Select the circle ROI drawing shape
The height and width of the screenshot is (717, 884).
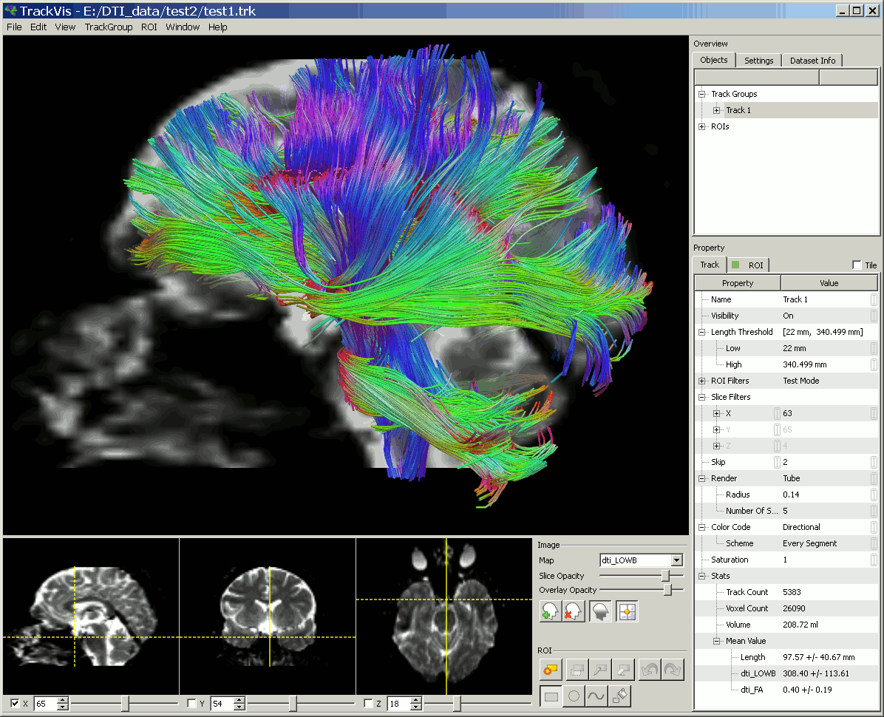(574, 696)
